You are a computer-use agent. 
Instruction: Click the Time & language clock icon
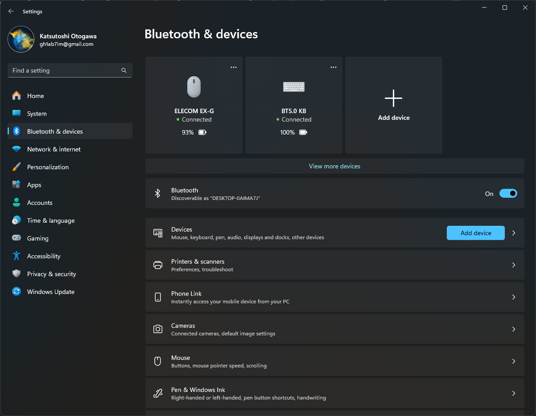pos(16,220)
